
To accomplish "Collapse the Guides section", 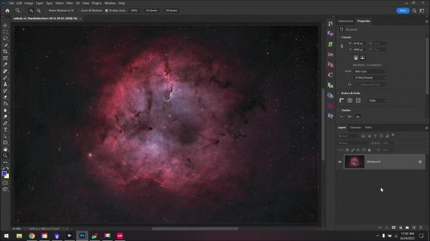I will (339, 110).
